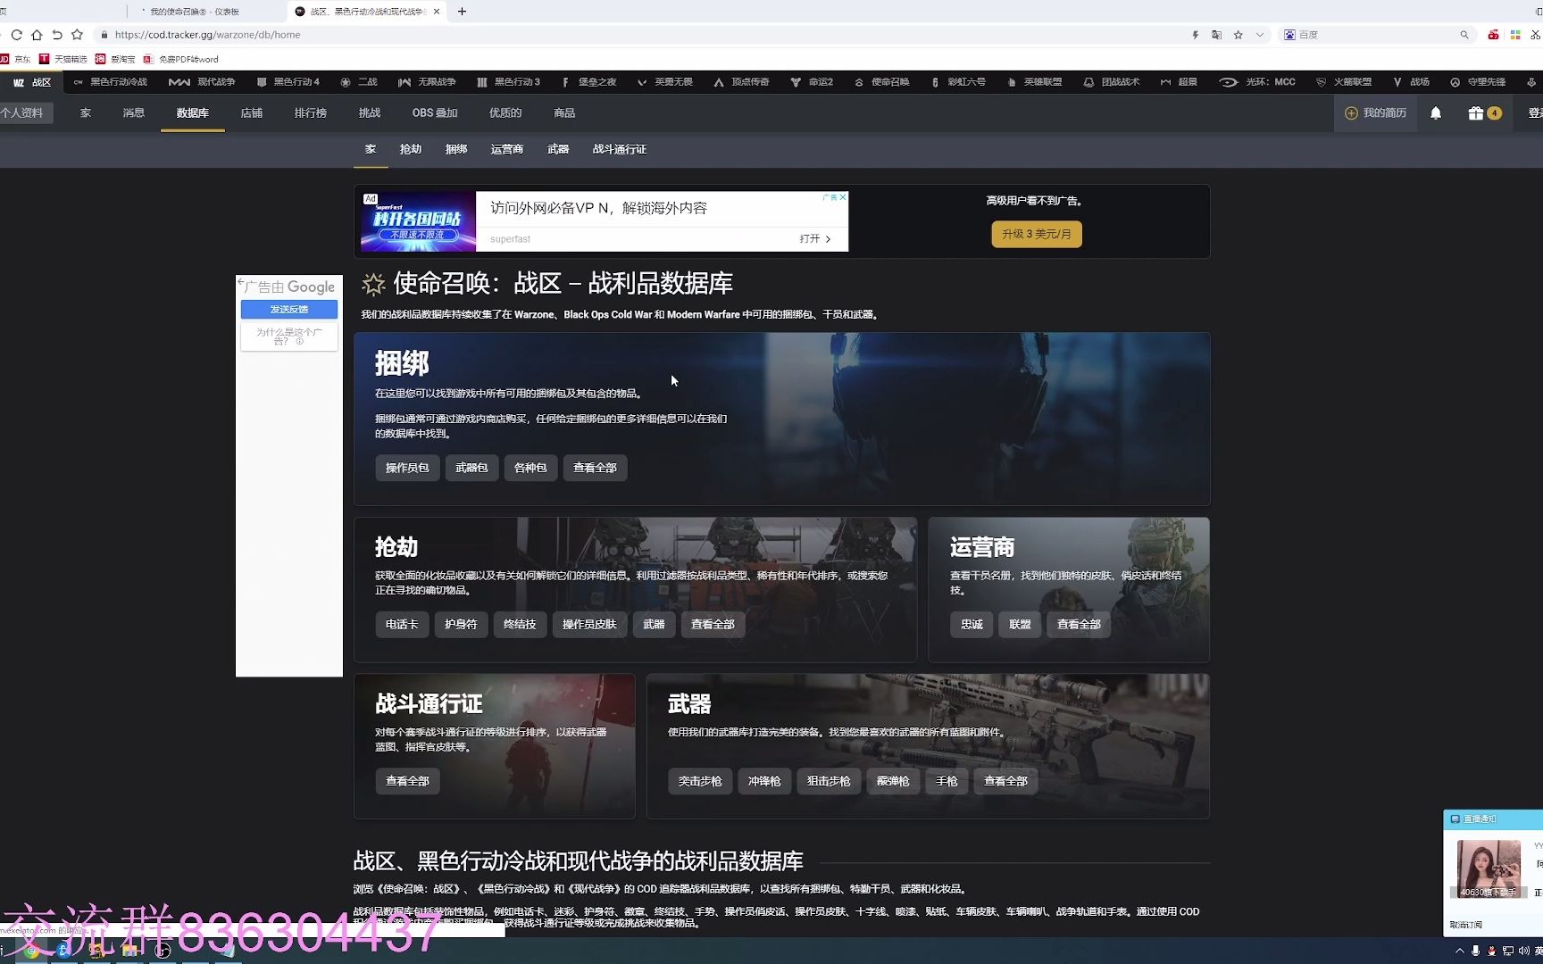Close the active 战区 browser tab
This screenshot has width=1543, height=964.
[x=437, y=12]
